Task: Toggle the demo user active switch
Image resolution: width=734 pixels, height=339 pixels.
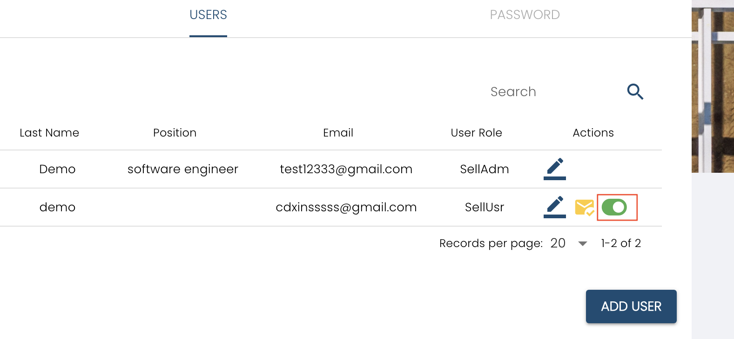Action: [614, 207]
